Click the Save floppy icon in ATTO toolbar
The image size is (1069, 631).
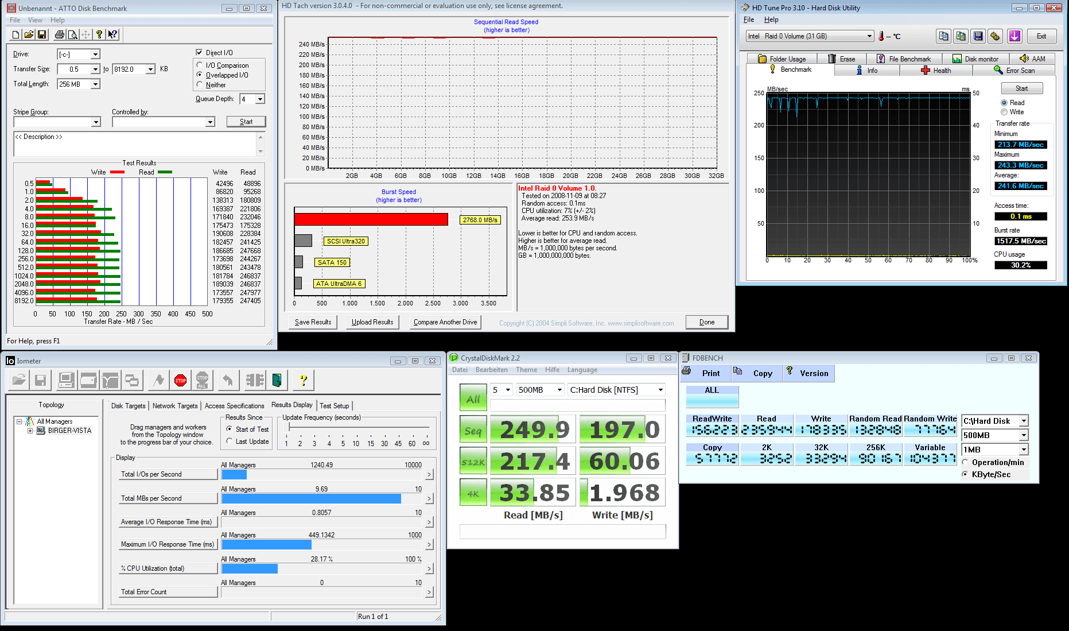pyautogui.click(x=42, y=34)
